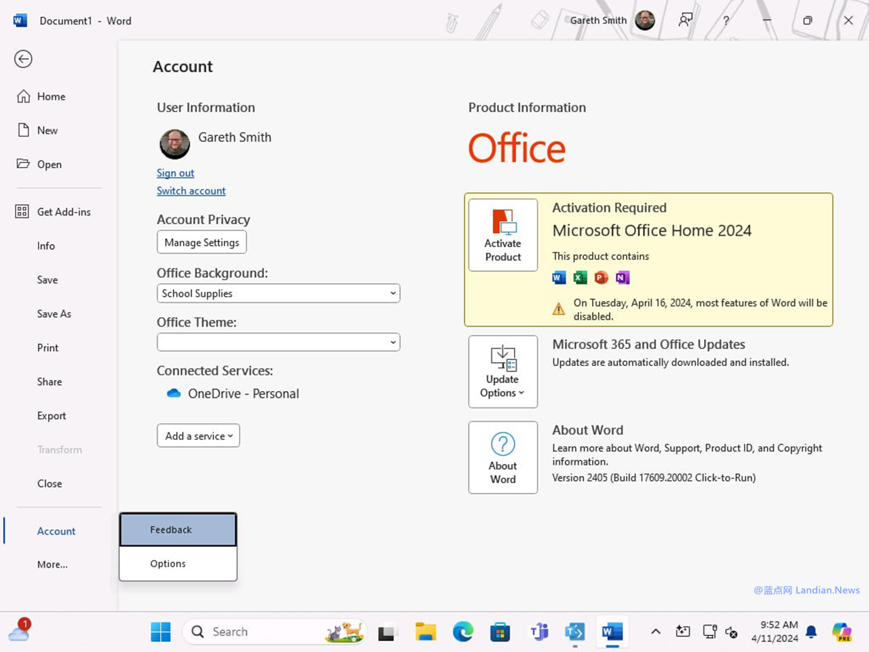Open the Windows Start button
This screenshot has height=652, width=869.
pos(161,632)
